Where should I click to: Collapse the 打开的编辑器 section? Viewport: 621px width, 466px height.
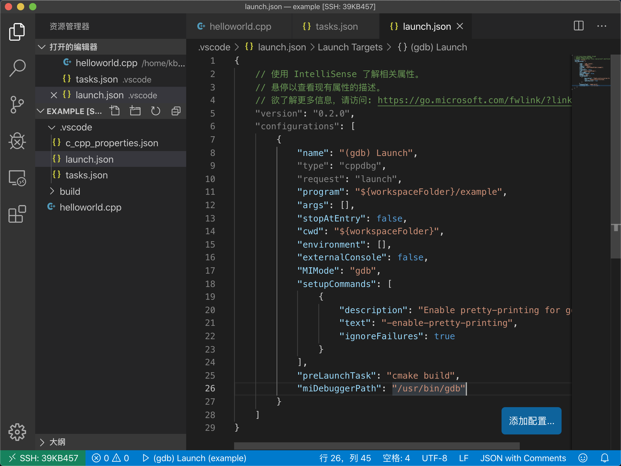[42, 47]
